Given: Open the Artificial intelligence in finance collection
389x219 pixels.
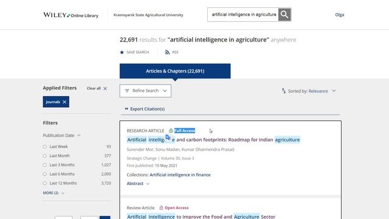Looking at the screenshot, I should 180,175.
